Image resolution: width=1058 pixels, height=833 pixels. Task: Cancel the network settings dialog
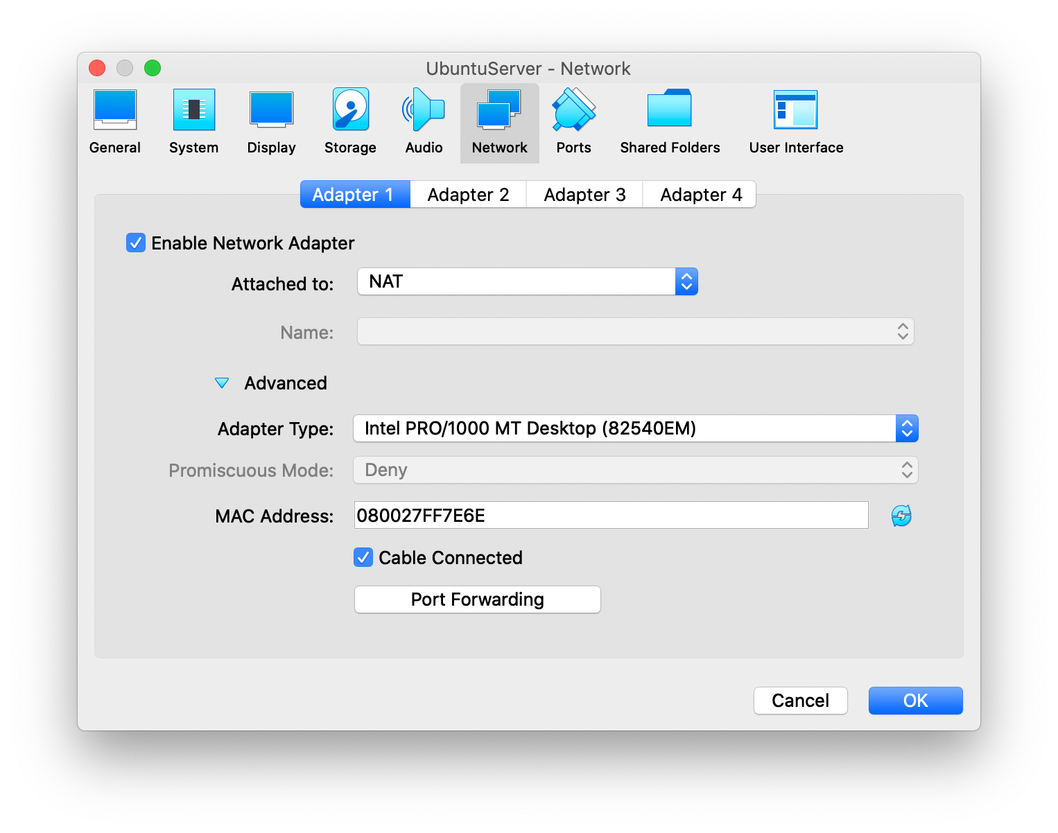click(801, 701)
